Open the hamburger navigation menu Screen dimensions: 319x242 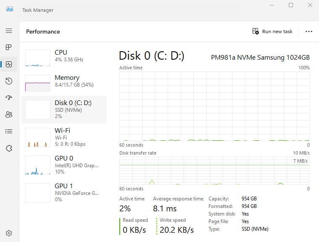pos(9,31)
